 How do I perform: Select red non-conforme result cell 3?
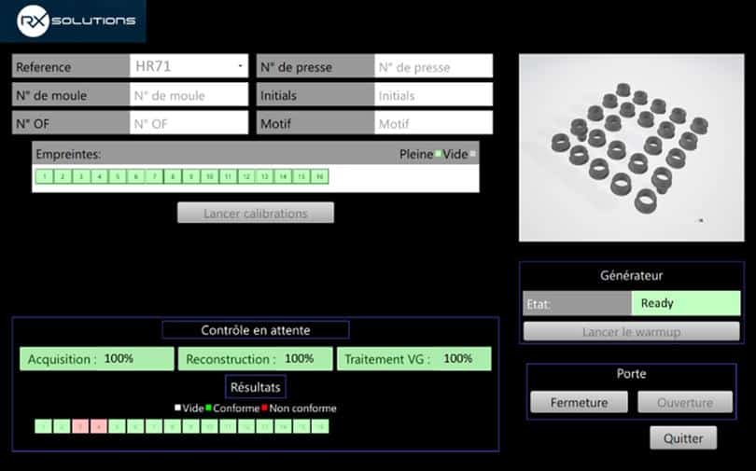click(x=80, y=426)
